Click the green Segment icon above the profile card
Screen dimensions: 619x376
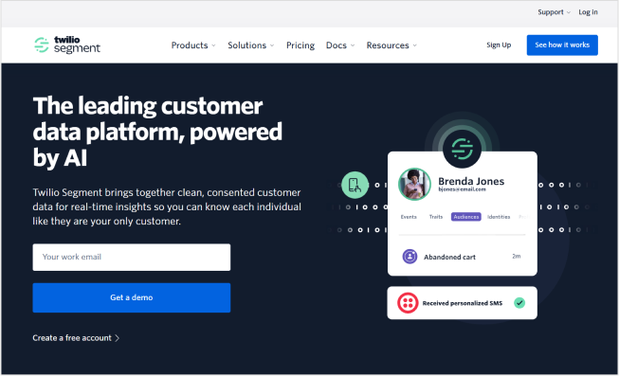tap(462, 149)
